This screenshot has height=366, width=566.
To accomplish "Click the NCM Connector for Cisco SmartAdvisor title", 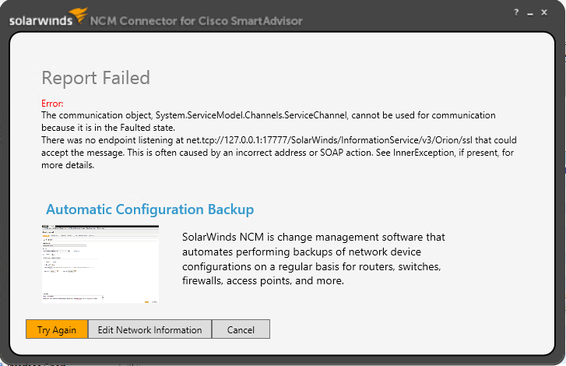I will pos(196,20).
